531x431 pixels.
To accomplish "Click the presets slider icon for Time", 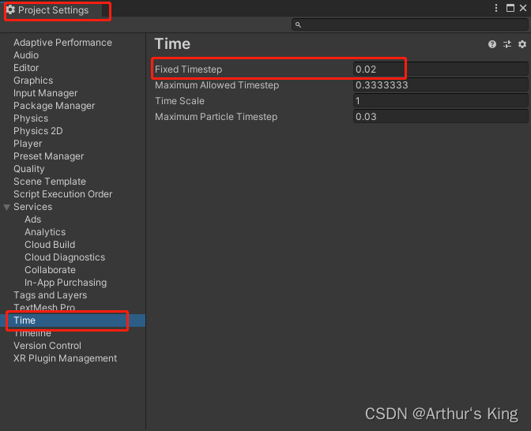I will [x=507, y=44].
